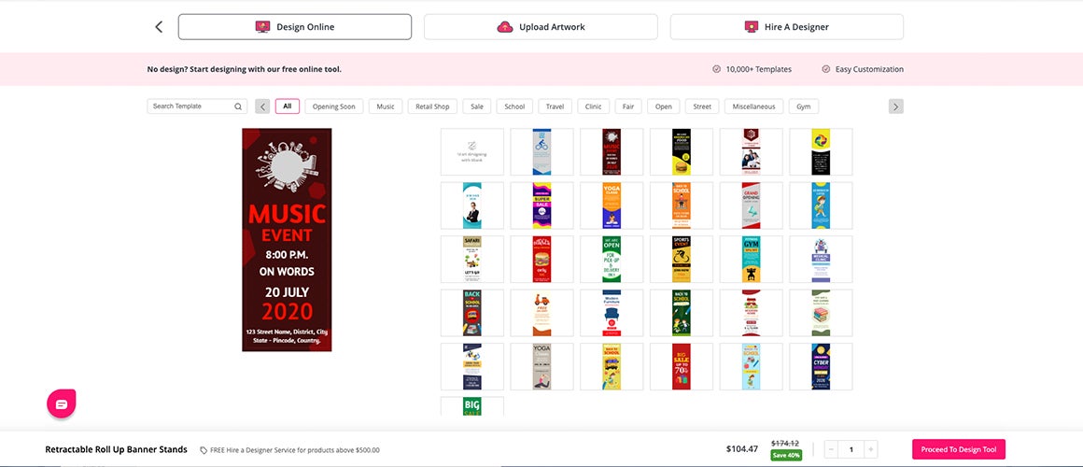Show previous template categories with left chevron

pos(262,106)
